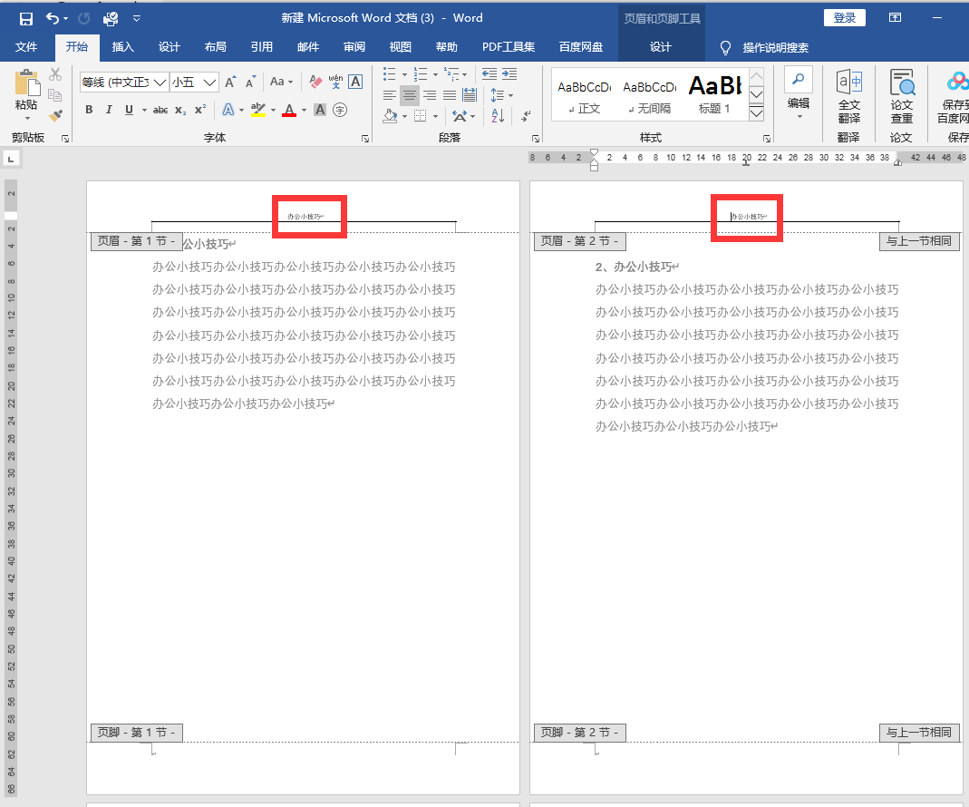Apply strikethrough to selected text
The image size is (969, 807).
pos(160,110)
